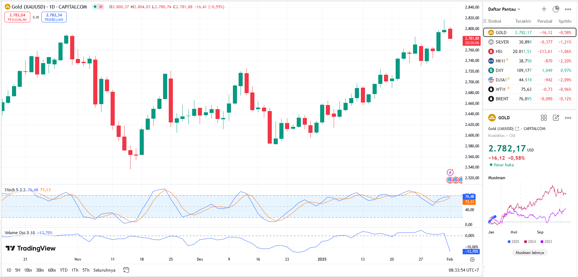Click the Musiman lainnya button
This screenshot has width=578, height=277.
click(530, 252)
